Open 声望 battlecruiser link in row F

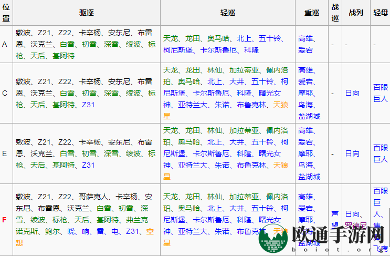pyautogui.click(x=335, y=220)
